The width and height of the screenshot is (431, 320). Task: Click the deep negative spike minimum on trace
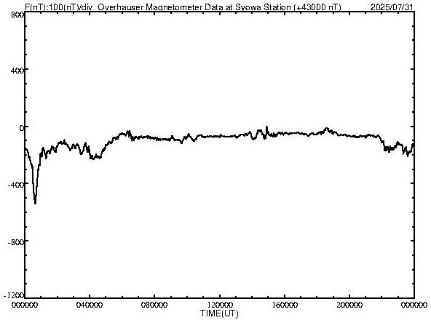pyautogui.click(x=35, y=203)
